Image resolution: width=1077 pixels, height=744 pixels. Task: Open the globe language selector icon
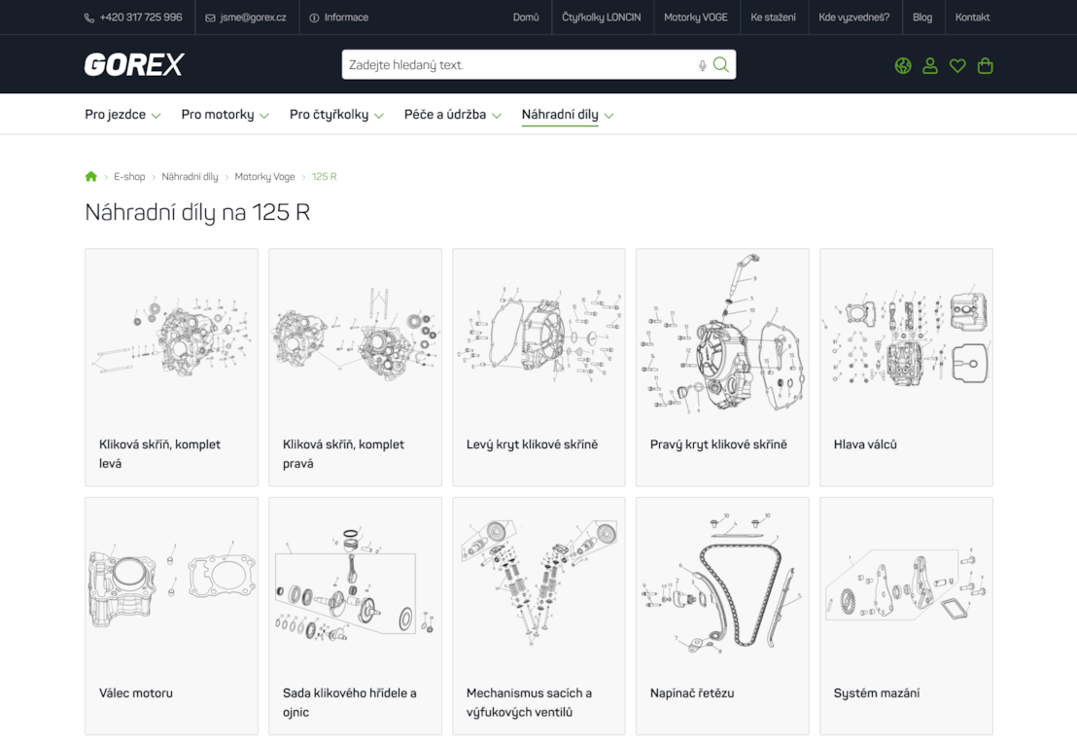pyautogui.click(x=903, y=65)
